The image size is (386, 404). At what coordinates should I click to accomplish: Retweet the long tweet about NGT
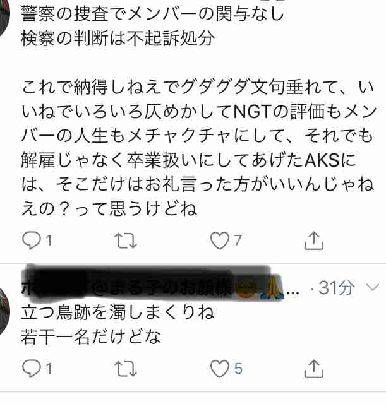click(x=126, y=241)
